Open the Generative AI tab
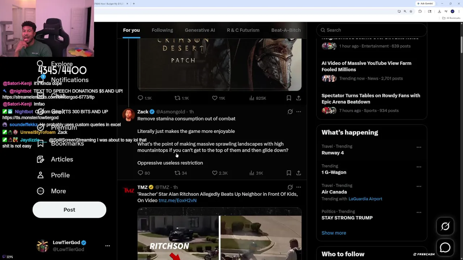Screen dimensions: 463x260 coord(200,30)
